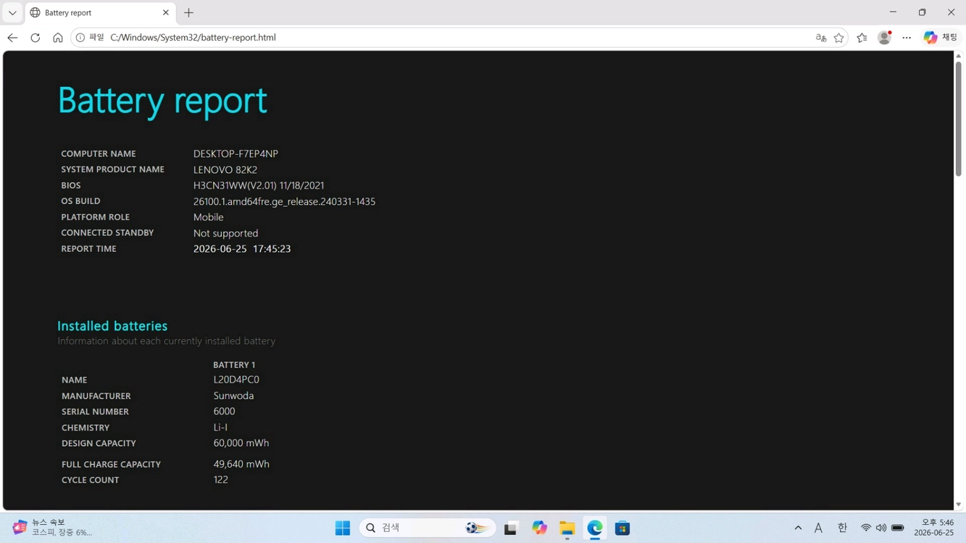Click the page vertical scrollbar thumb

958,118
